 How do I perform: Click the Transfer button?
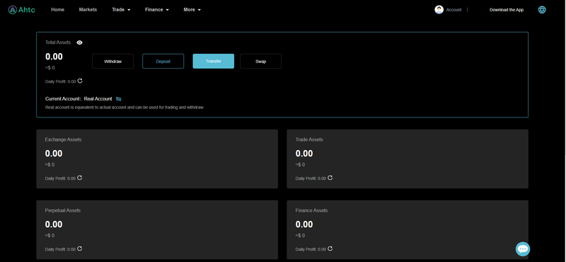point(214,62)
